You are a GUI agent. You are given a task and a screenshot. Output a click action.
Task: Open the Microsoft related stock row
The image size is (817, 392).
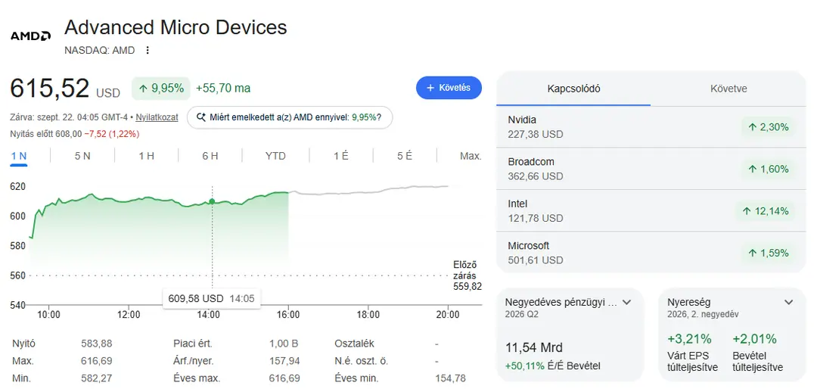coord(651,252)
